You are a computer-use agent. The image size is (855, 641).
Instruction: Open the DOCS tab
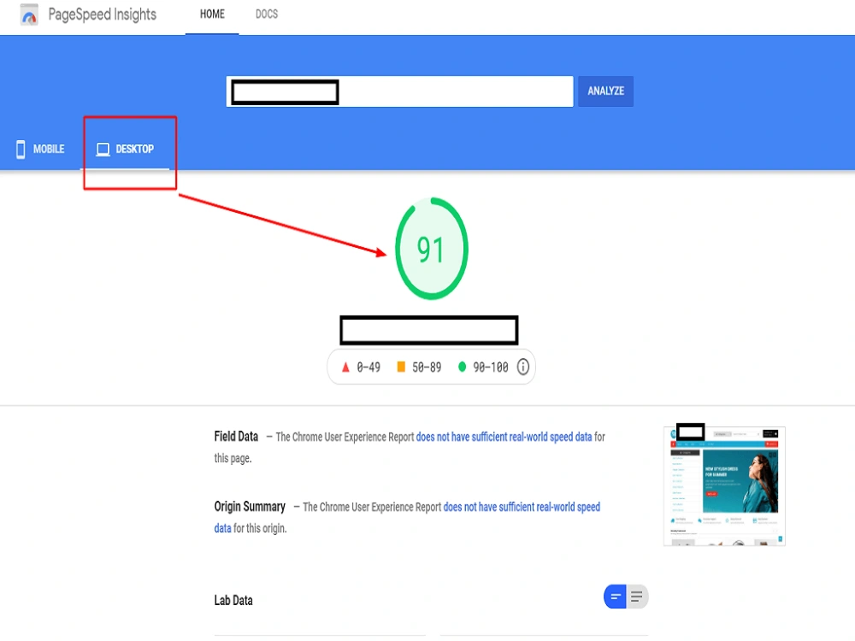point(267,15)
